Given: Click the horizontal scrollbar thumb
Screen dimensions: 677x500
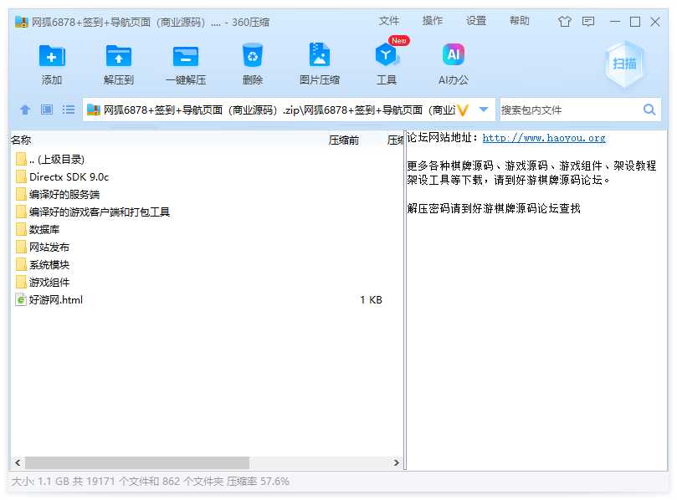Looking at the screenshot, I should point(137,463).
